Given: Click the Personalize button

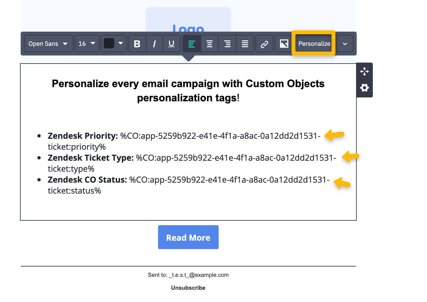Looking at the screenshot, I should 314,44.
